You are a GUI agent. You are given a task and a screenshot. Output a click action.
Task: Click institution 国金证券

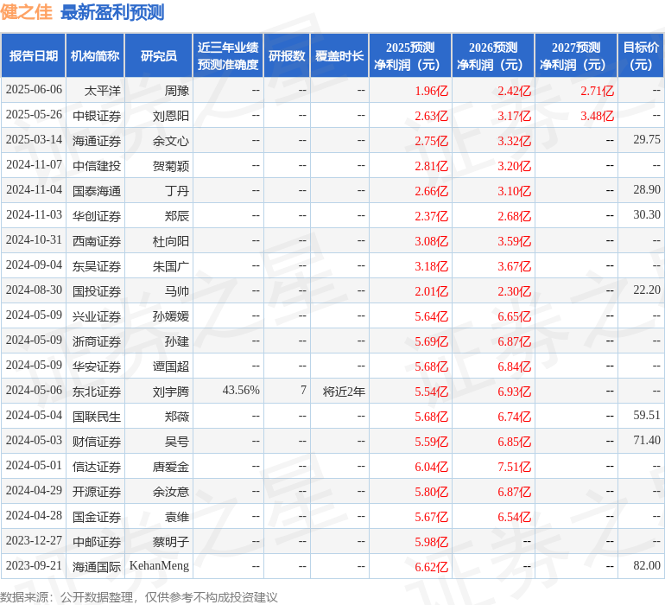(x=97, y=516)
